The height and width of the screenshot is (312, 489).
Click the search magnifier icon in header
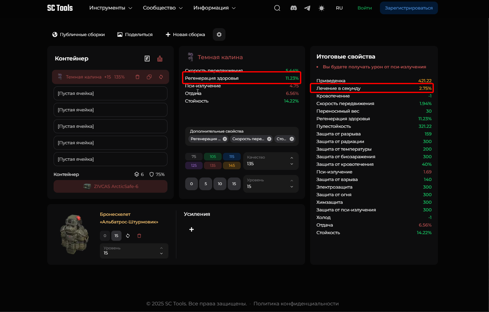tap(277, 8)
